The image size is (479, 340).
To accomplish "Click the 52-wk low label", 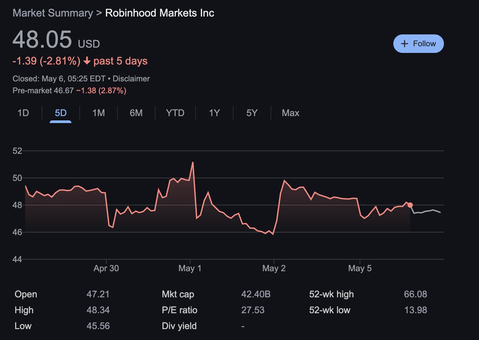I will [330, 310].
